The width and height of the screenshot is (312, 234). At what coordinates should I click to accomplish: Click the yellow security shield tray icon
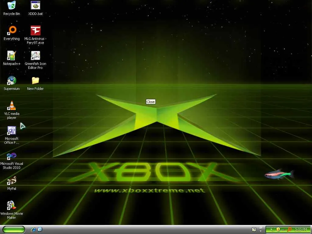278,230
